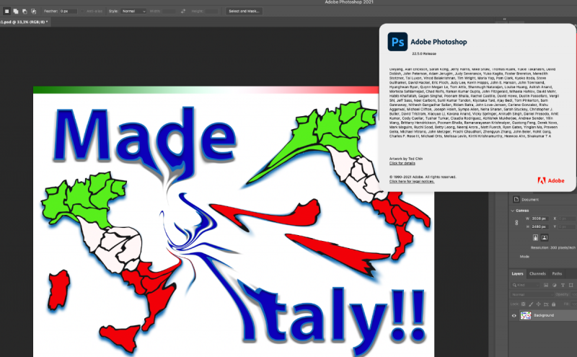Lock image pixels brush icon

click(531, 304)
